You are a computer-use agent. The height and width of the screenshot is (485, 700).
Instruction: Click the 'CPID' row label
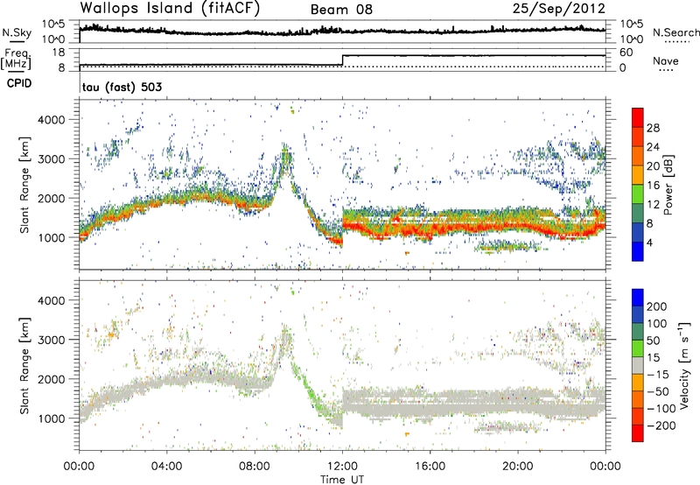click(19, 83)
